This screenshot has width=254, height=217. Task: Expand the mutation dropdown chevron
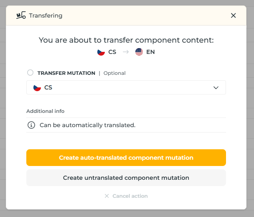(216, 88)
